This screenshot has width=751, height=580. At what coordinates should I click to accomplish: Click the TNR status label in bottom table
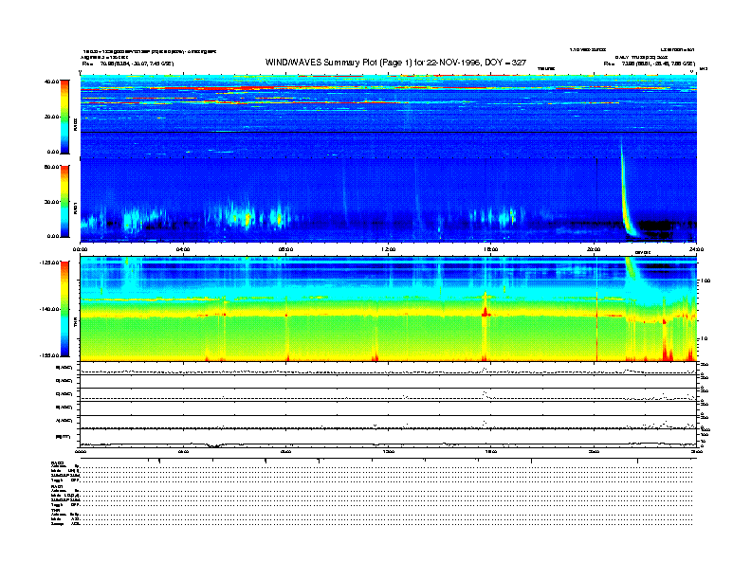click(55, 510)
